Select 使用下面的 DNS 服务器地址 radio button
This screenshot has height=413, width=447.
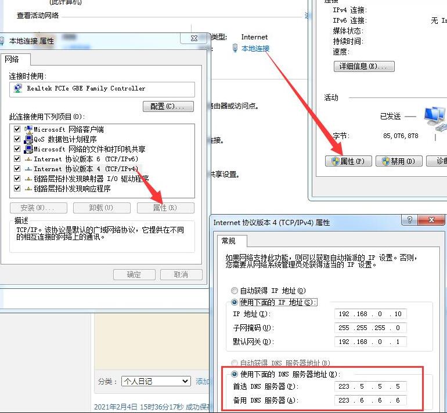click(x=235, y=374)
